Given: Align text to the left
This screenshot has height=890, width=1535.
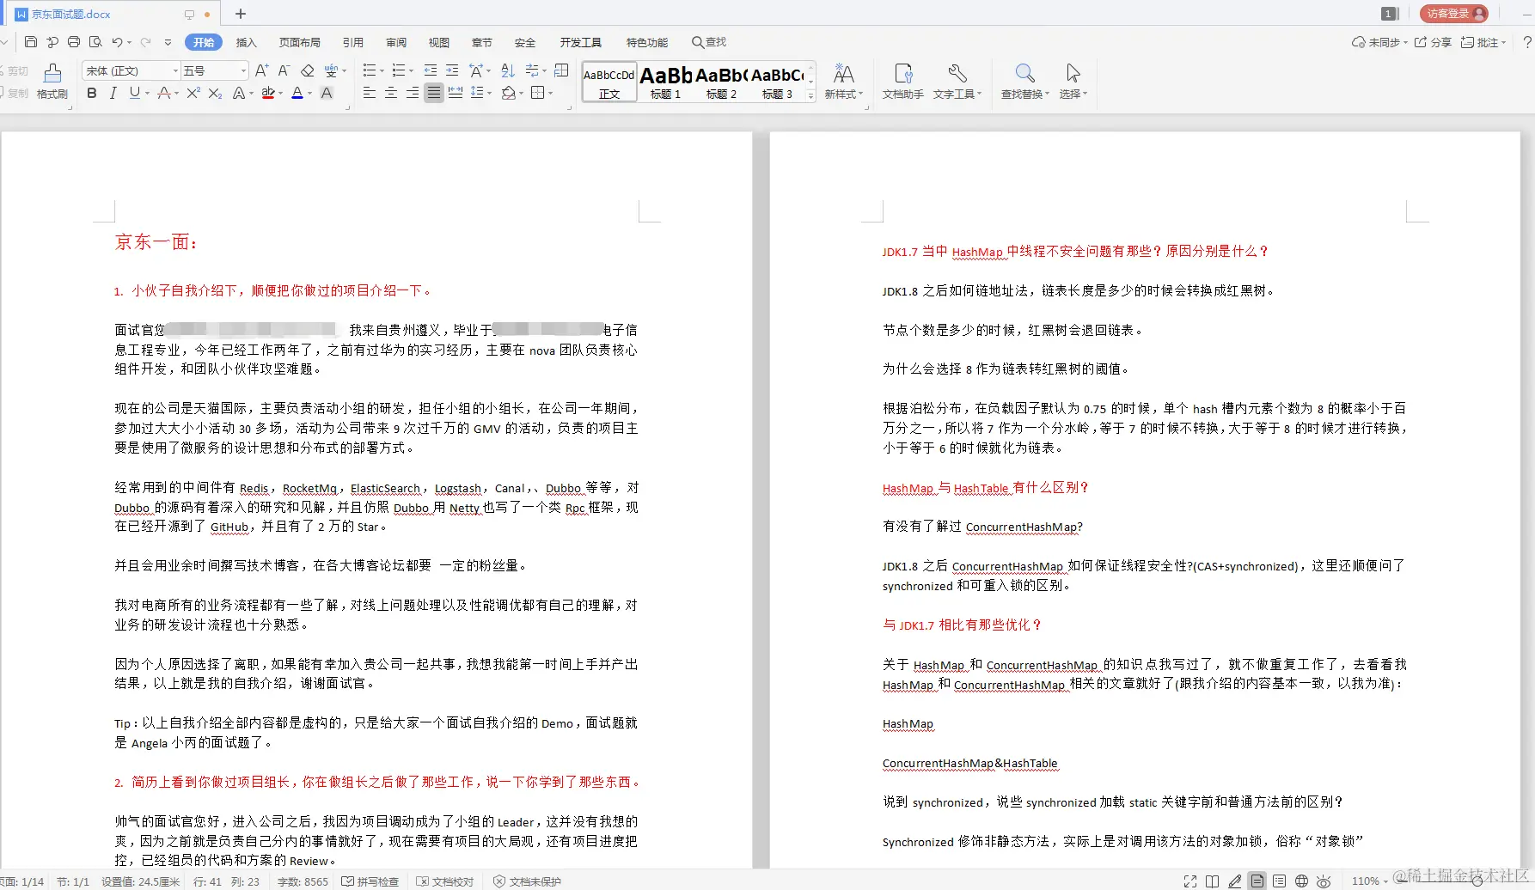Looking at the screenshot, I should [370, 93].
